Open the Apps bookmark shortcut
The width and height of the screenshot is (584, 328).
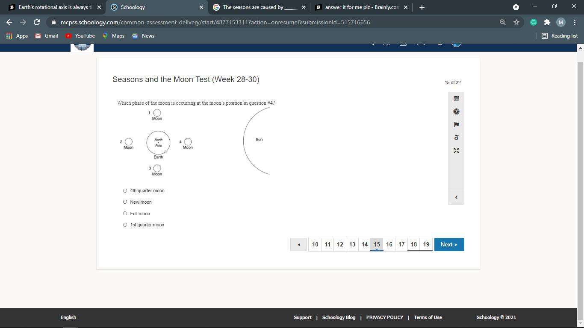pos(17,36)
